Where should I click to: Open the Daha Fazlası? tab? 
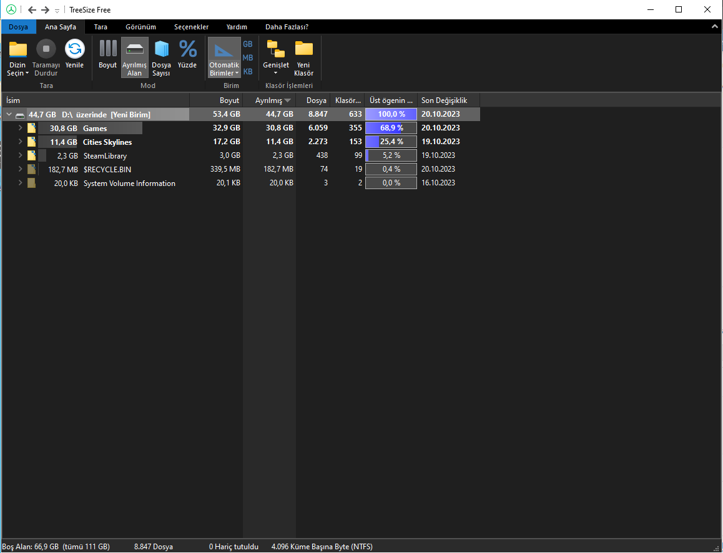pos(287,27)
